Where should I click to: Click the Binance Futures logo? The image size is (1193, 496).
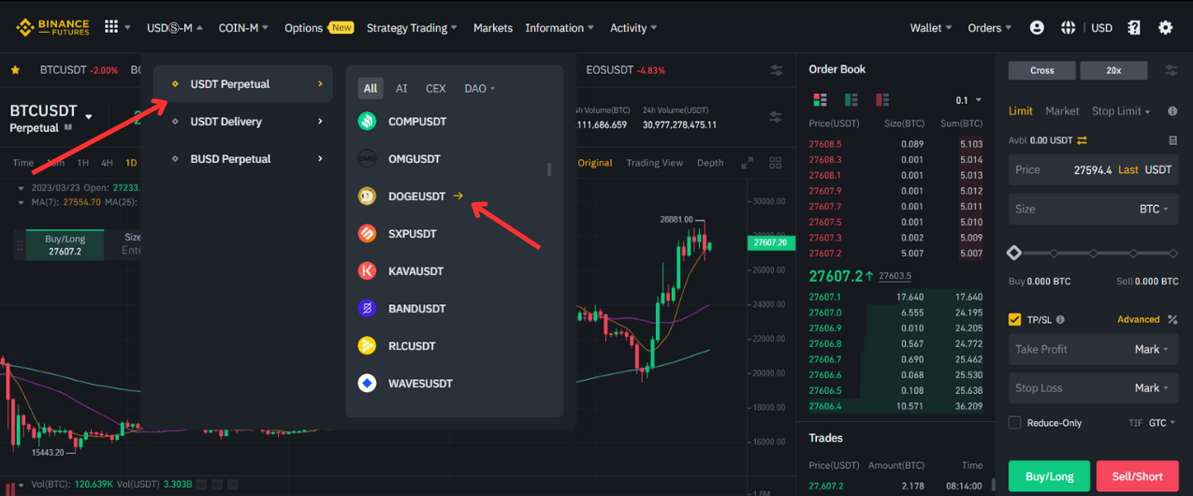click(52, 28)
